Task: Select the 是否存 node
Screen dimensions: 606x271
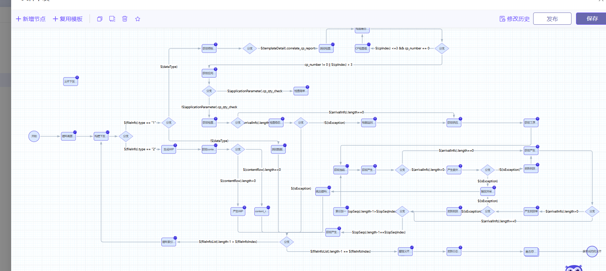Action: [531, 252]
